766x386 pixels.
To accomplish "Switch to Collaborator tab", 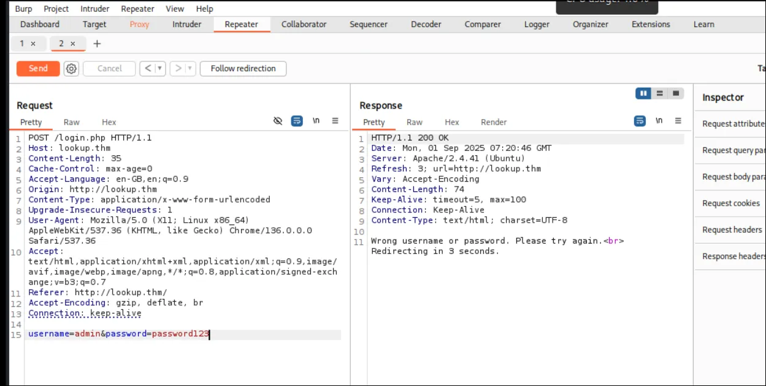I will [304, 25].
